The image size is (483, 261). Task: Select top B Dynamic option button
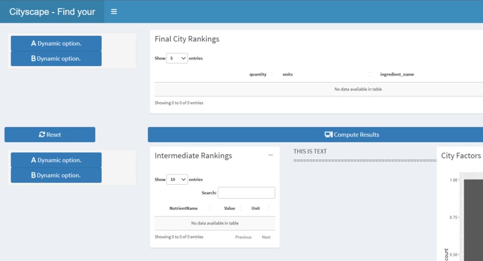click(56, 58)
